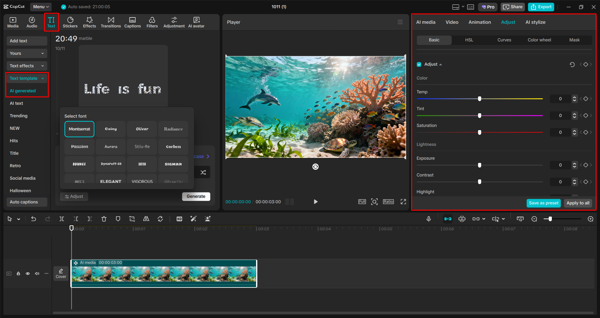Toggle the track visibility eye icon

pyautogui.click(x=28, y=273)
